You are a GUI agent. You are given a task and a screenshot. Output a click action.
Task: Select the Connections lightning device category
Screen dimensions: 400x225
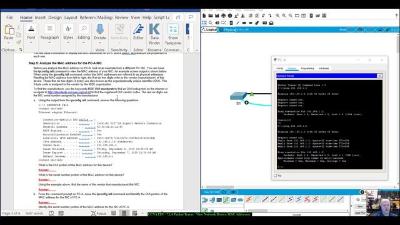click(226, 200)
